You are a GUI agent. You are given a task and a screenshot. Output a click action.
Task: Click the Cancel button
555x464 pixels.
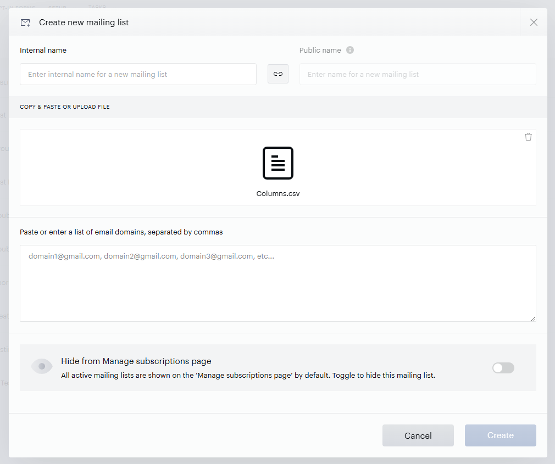coord(418,435)
